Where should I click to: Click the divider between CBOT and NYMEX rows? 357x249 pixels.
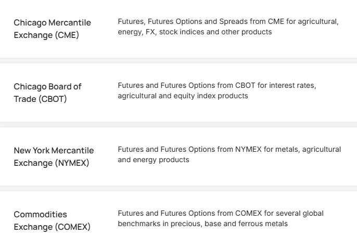coord(178,125)
